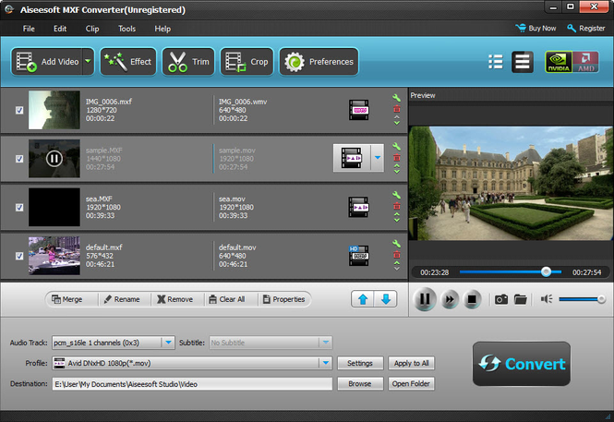
Task: Pause the preview playback
Action: (425, 299)
